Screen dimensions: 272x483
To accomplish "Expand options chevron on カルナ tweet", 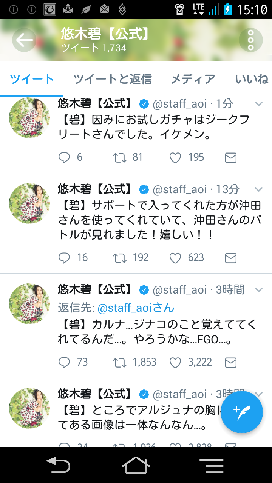I will pos(259,290).
